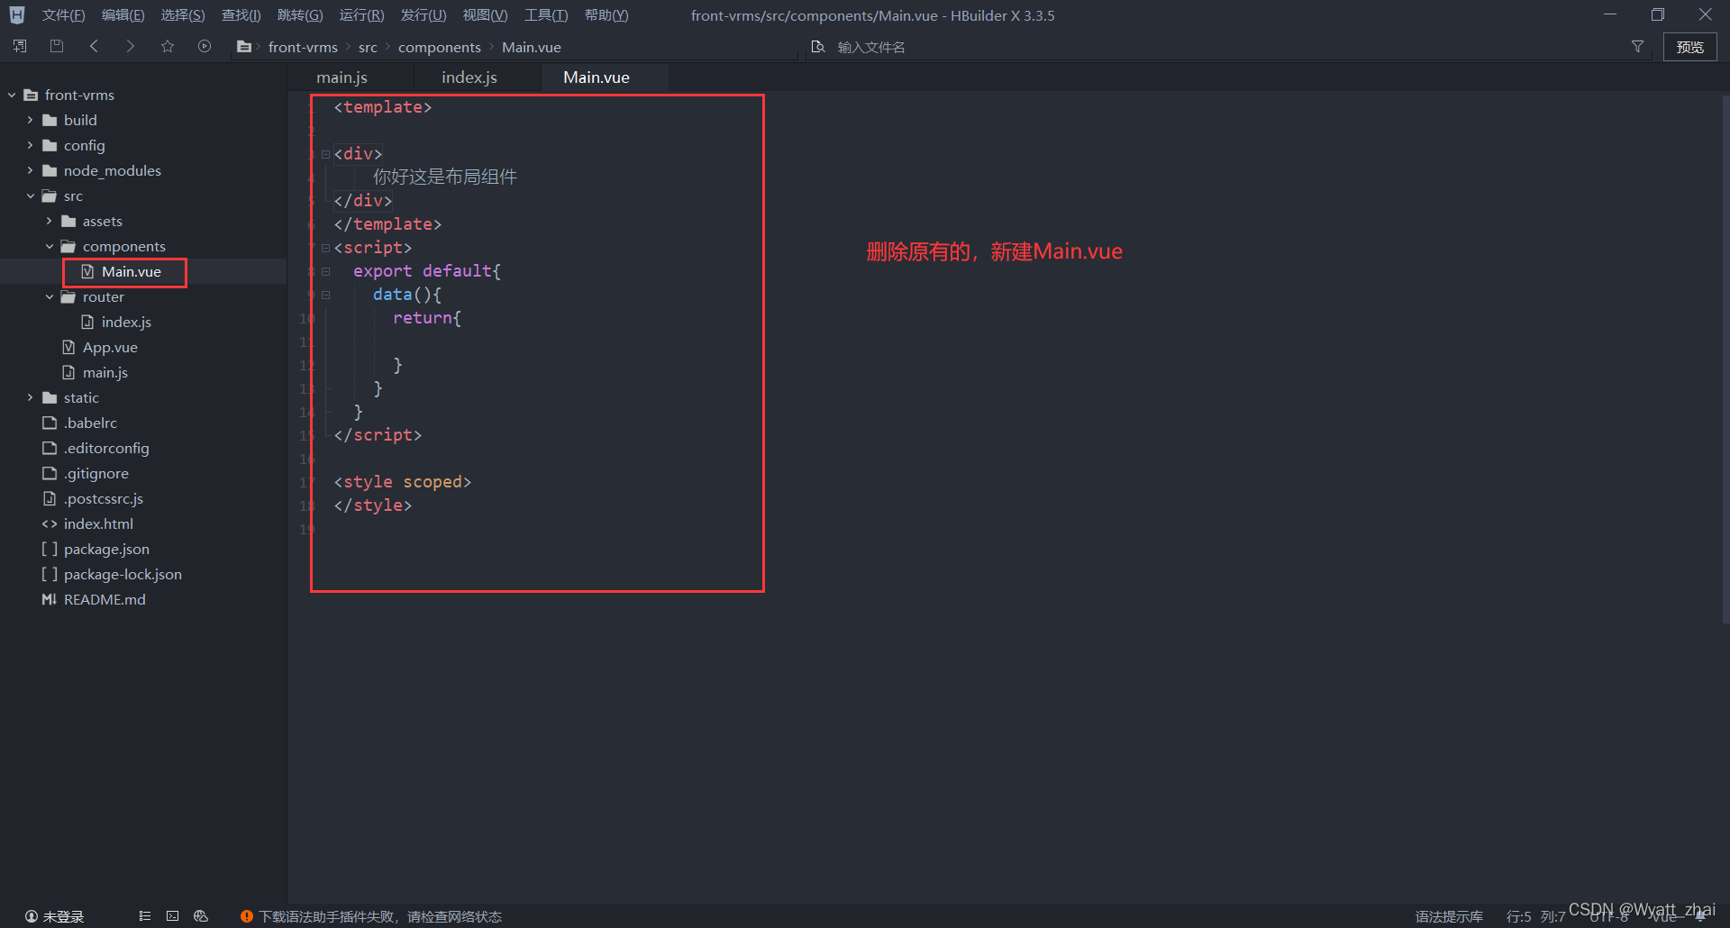This screenshot has width=1730, height=928.
Task: Open .postcssrc.js in the project tree
Action: pyautogui.click(x=103, y=498)
